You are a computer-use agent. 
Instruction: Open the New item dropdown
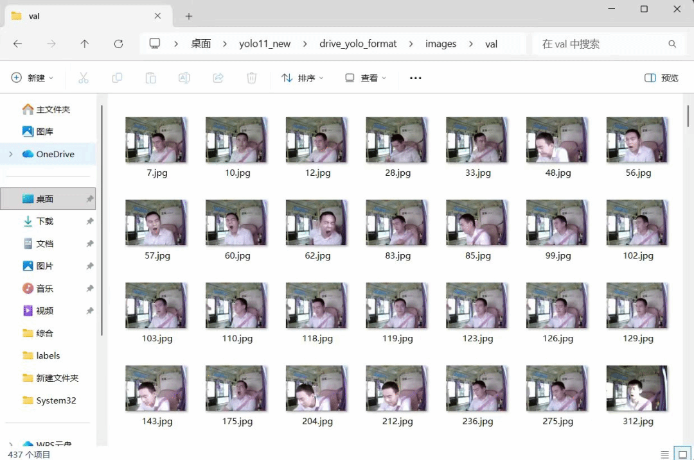[x=32, y=78]
